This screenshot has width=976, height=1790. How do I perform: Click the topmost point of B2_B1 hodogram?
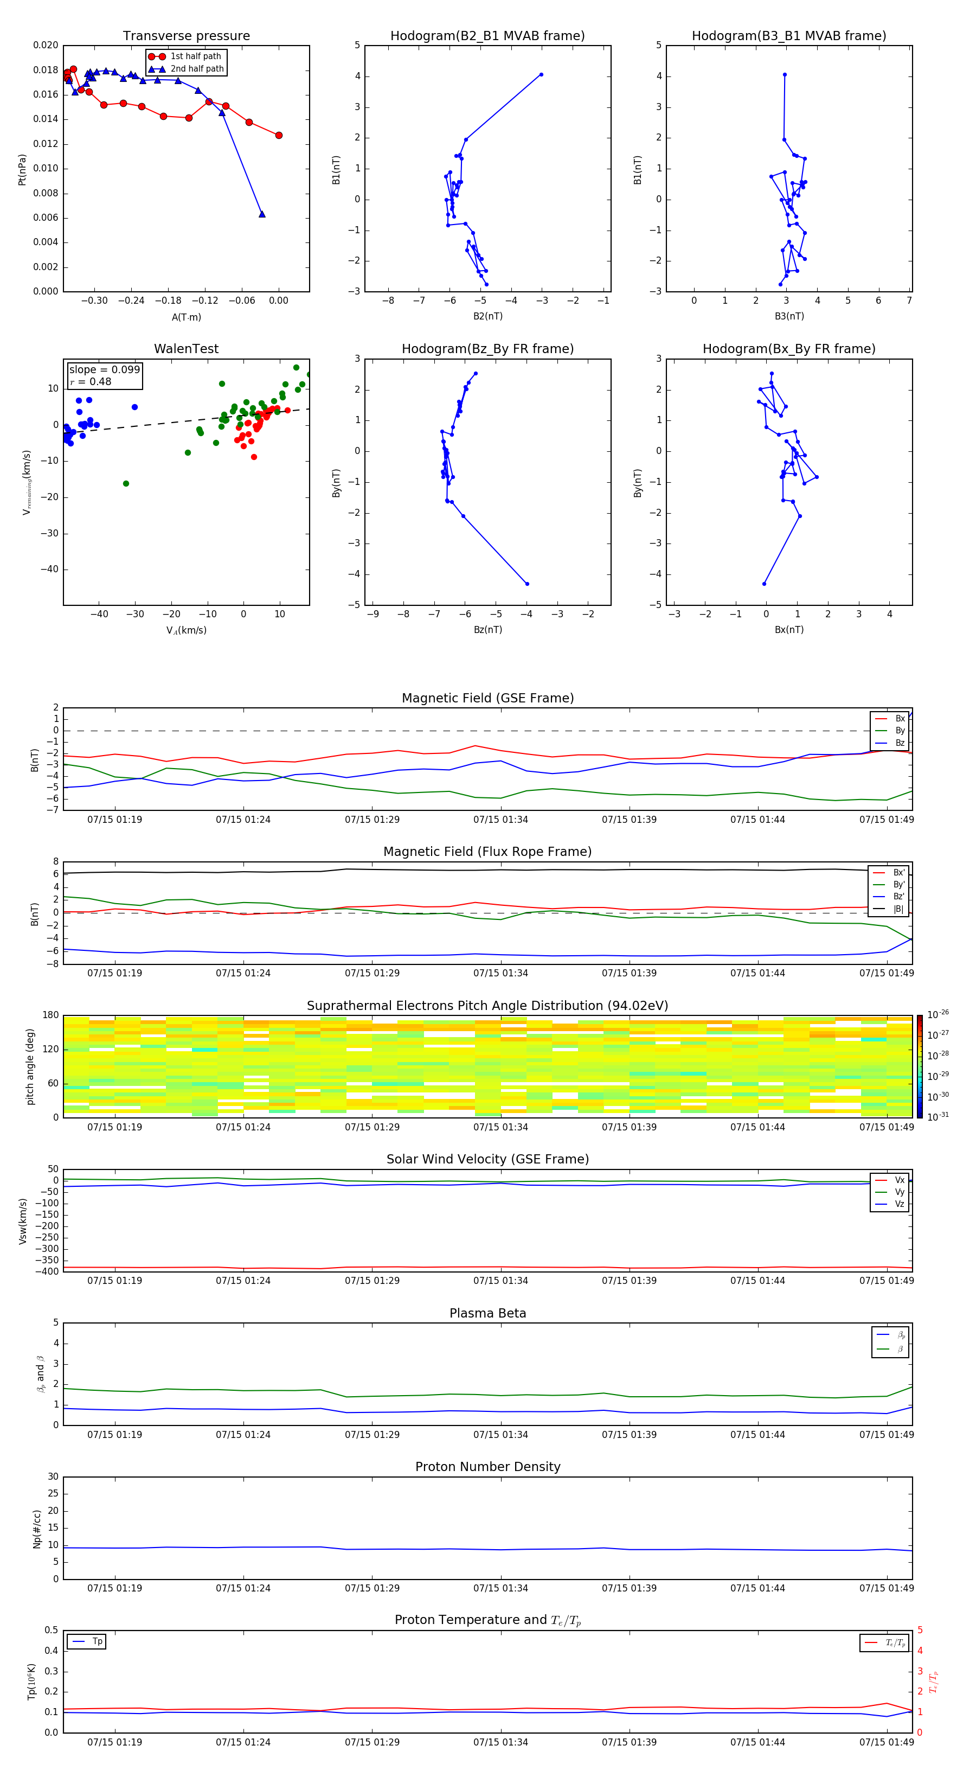pyautogui.click(x=541, y=74)
